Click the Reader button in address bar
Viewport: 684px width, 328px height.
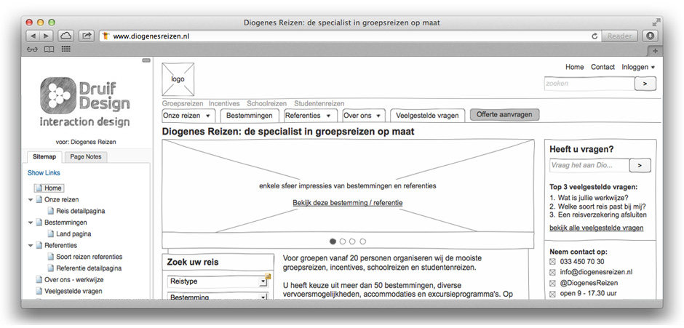[619, 36]
